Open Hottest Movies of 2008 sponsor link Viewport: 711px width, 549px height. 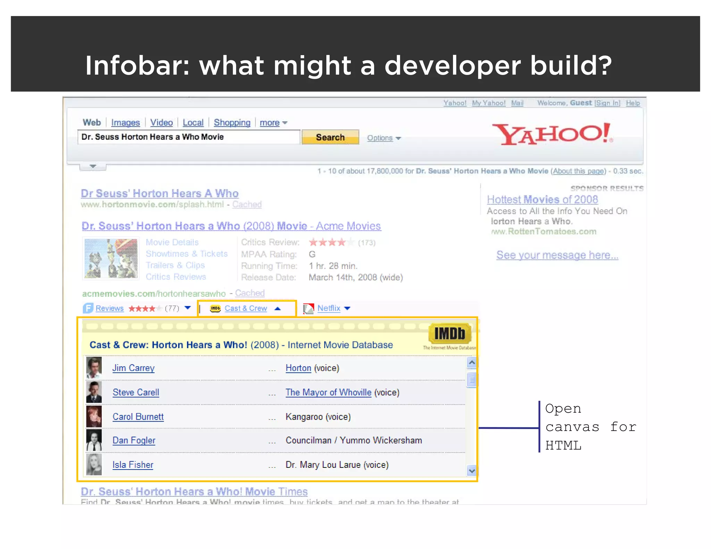[x=542, y=199]
